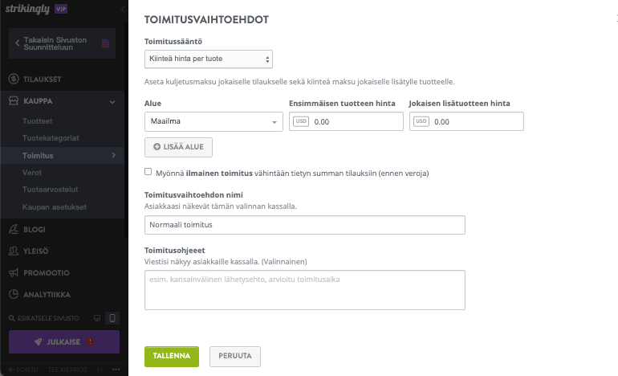Click Jokaisen lisätuotteen hinta input field

click(466, 121)
